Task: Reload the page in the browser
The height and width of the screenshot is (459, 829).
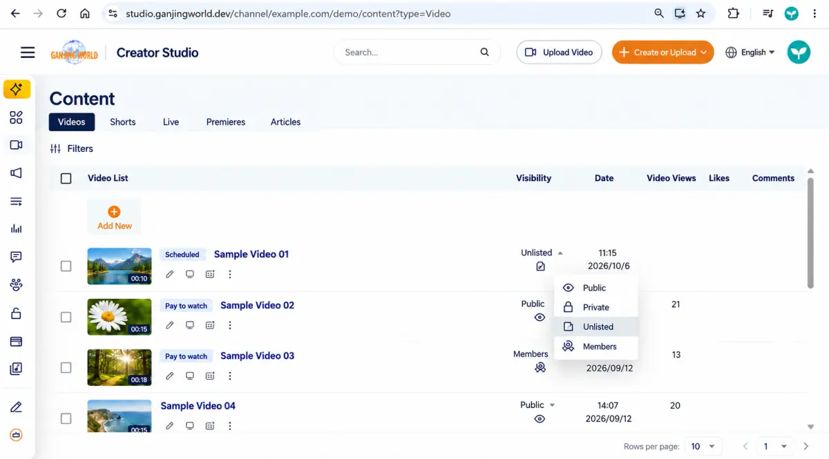Action: coord(61,13)
